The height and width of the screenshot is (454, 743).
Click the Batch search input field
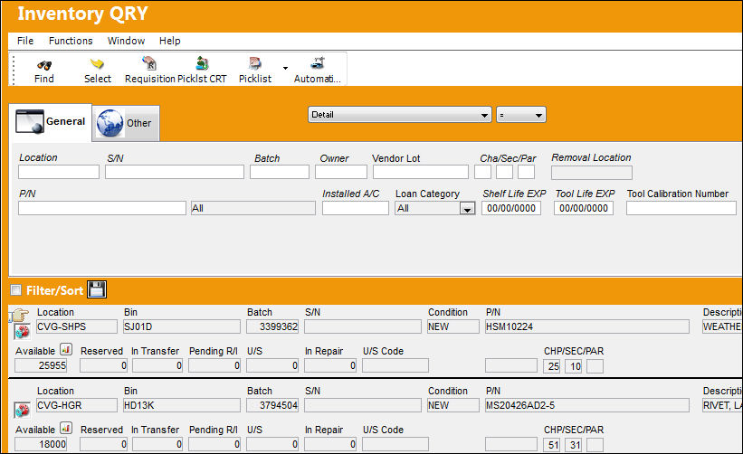tap(280, 171)
